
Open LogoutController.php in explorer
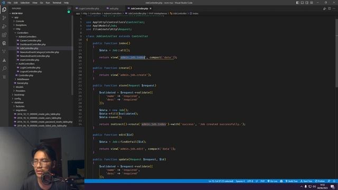click(x=31, y=72)
